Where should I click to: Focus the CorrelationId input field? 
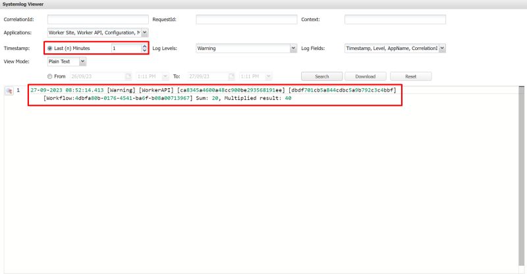coord(97,20)
